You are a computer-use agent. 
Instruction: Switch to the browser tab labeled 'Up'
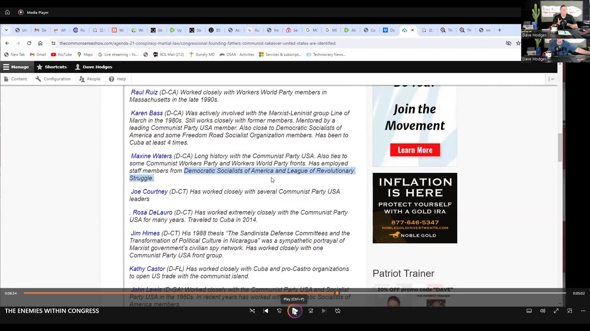176,30
